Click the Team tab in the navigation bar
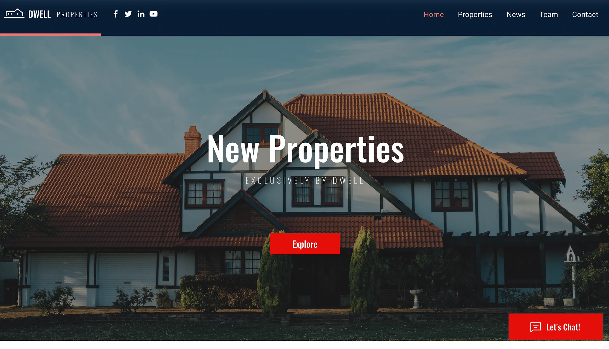The width and height of the screenshot is (609, 349). pos(548,14)
